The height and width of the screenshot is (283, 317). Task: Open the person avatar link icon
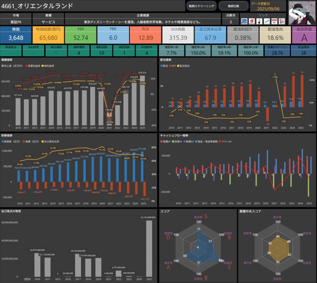pyautogui.click(x=259, y=21)
